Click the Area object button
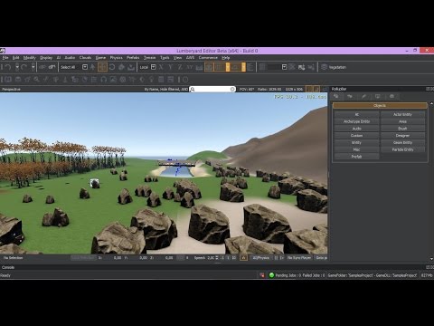Image resolution: width=434 pixels, height=326 pixels. tap(402, 121)
